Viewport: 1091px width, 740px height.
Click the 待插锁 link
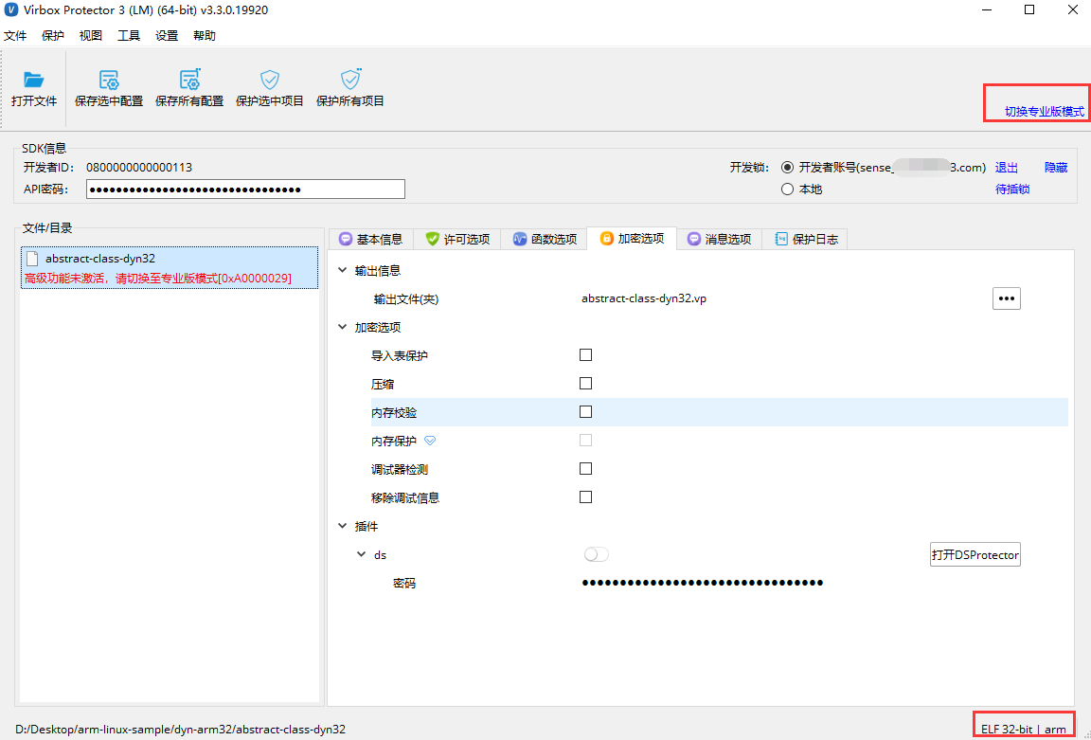[1012, 189]
